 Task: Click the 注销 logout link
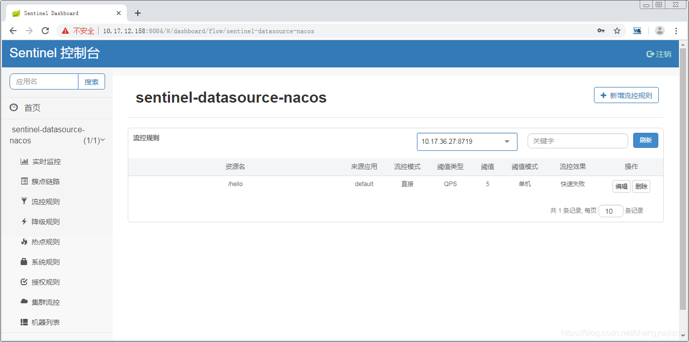tap(659, 54)
